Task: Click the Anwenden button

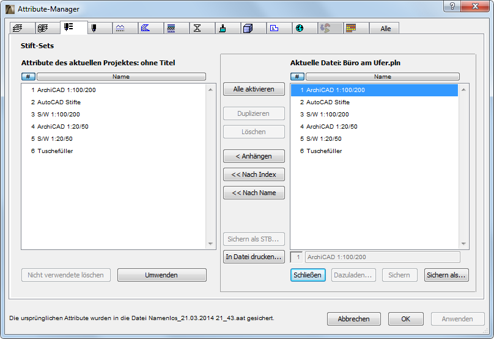Action: pos(457,319)
